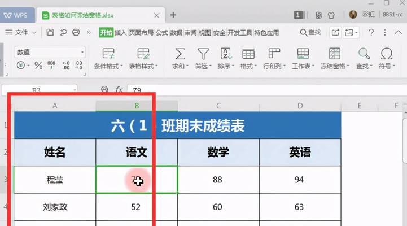This screenshot has height=226, width=407.
Task: Select column E header
Action: 360,106
